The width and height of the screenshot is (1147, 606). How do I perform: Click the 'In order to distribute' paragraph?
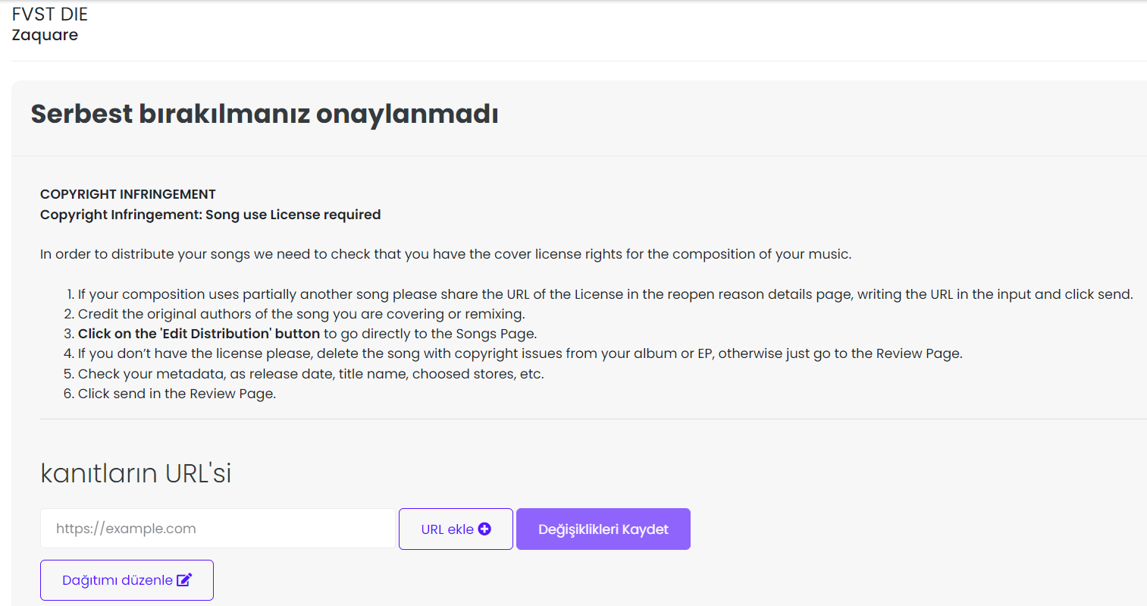pyautogui.click(x=445, y=254)
